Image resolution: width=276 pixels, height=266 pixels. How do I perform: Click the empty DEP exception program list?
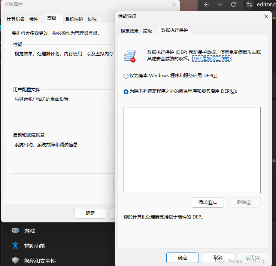tap(192, 150)
